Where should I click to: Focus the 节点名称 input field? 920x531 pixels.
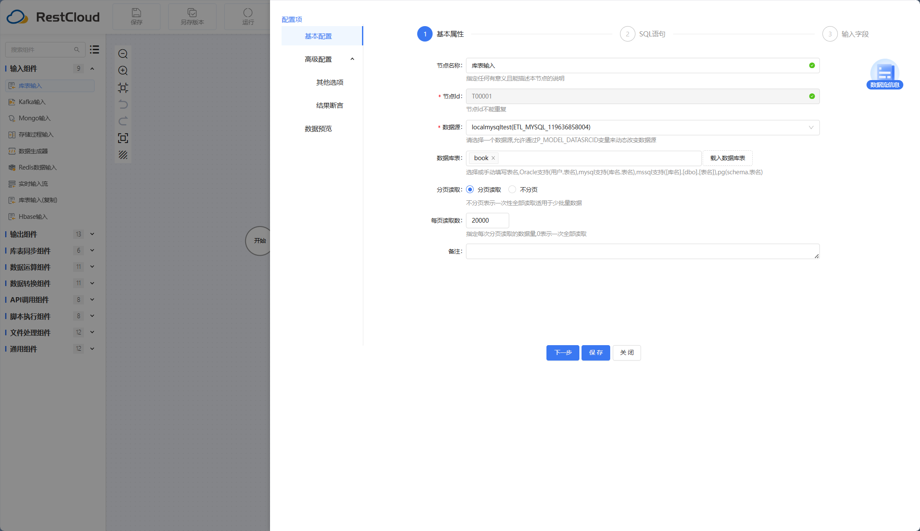click(x=643, y=66)
